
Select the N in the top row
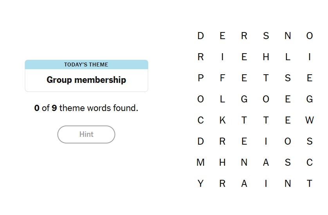288,36
